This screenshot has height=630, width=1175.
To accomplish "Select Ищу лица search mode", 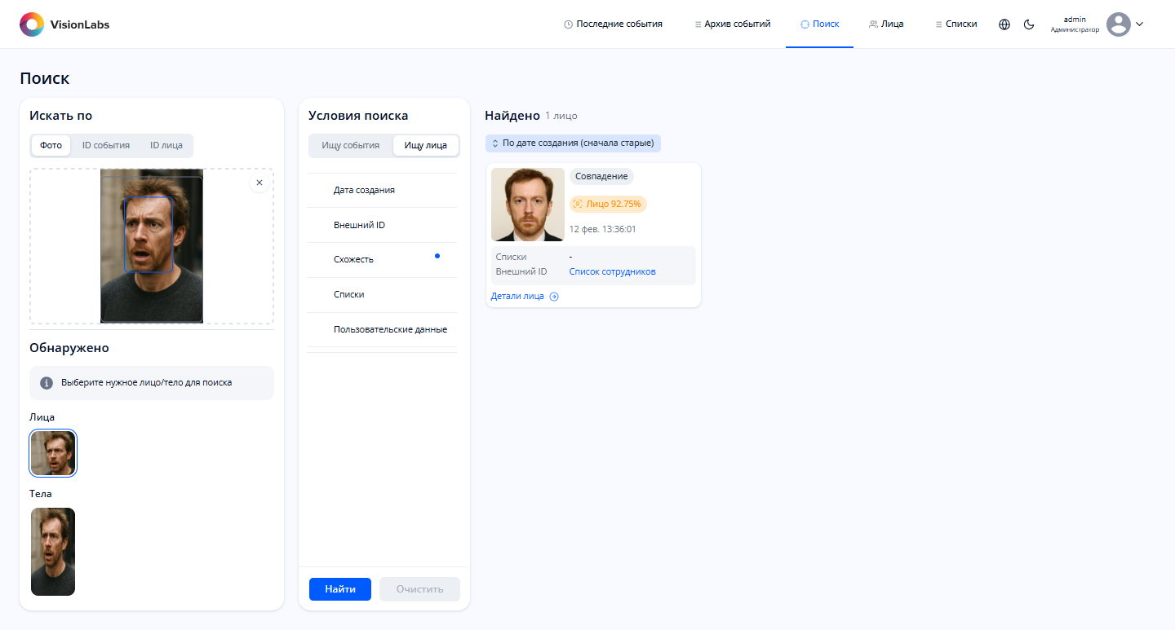I will click(x=425, y=145).
